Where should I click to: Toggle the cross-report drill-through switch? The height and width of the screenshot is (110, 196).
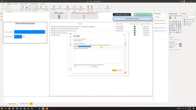coord(180,44)
